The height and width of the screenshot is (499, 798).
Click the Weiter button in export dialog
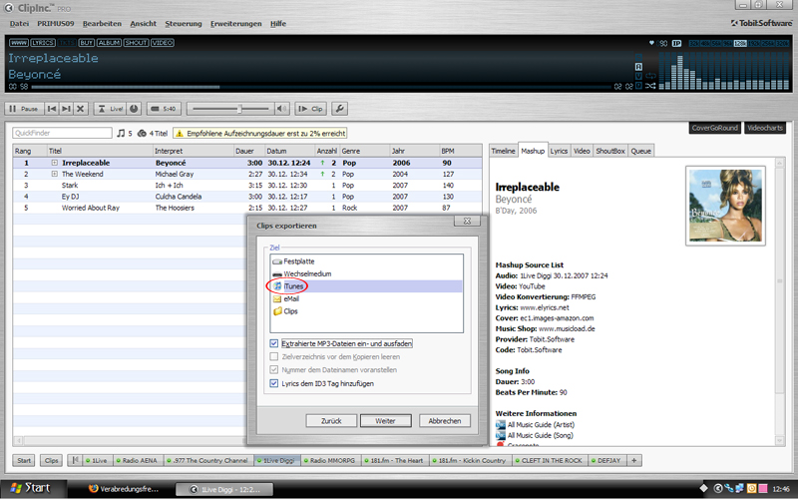(x=385, y=421)
